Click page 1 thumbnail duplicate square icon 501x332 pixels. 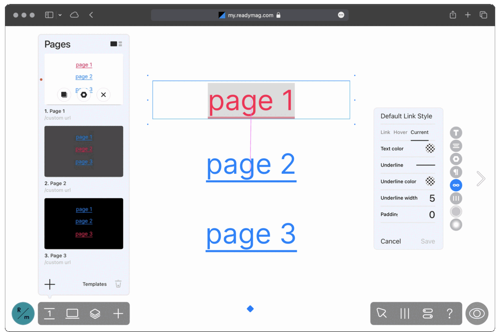64,95
